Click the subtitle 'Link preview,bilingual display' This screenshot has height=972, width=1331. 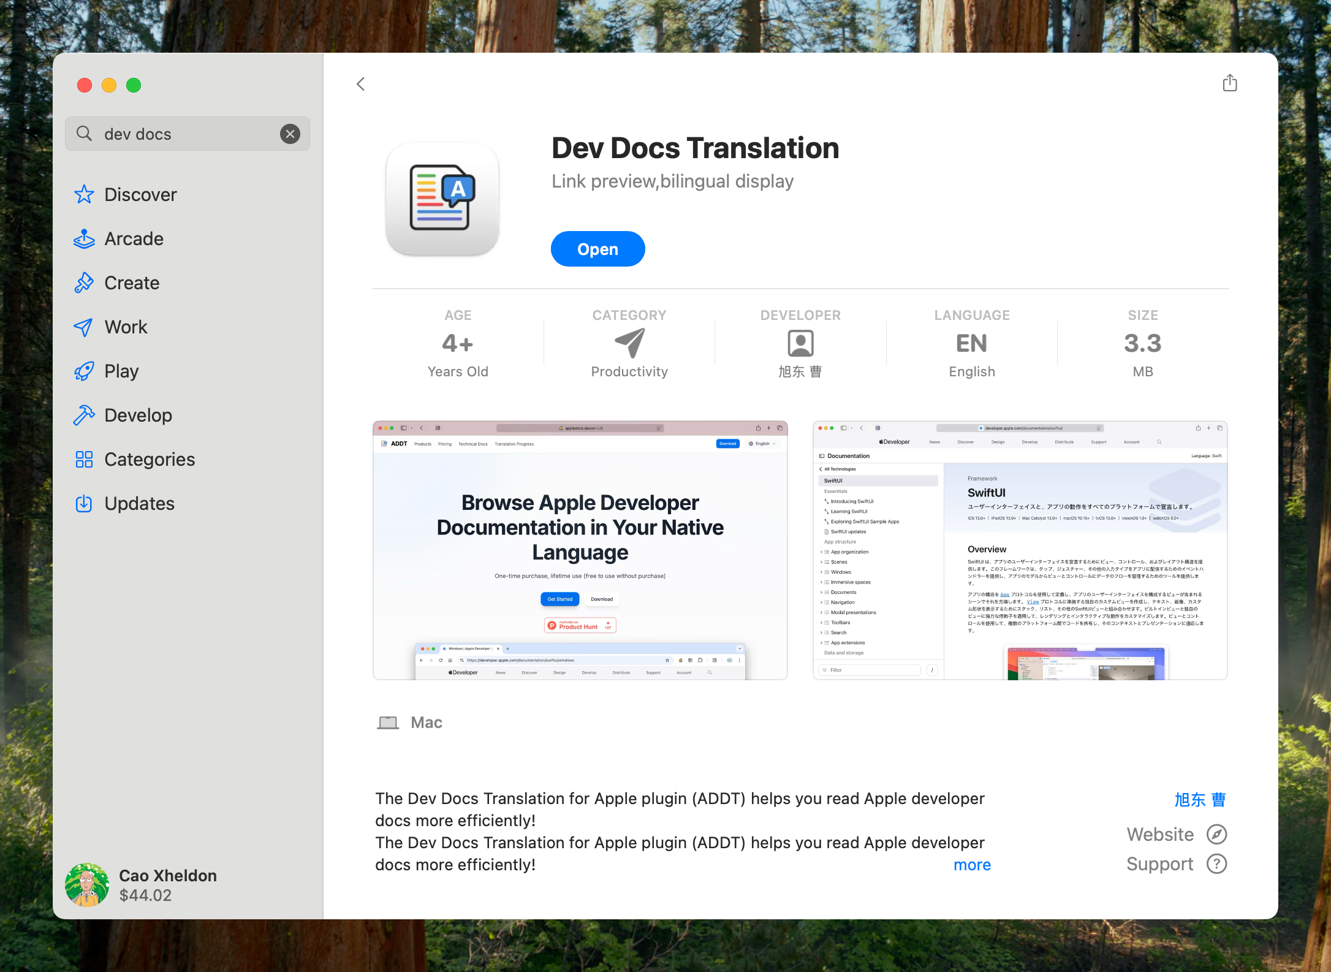pyautogui.click(x=672, y=181)
